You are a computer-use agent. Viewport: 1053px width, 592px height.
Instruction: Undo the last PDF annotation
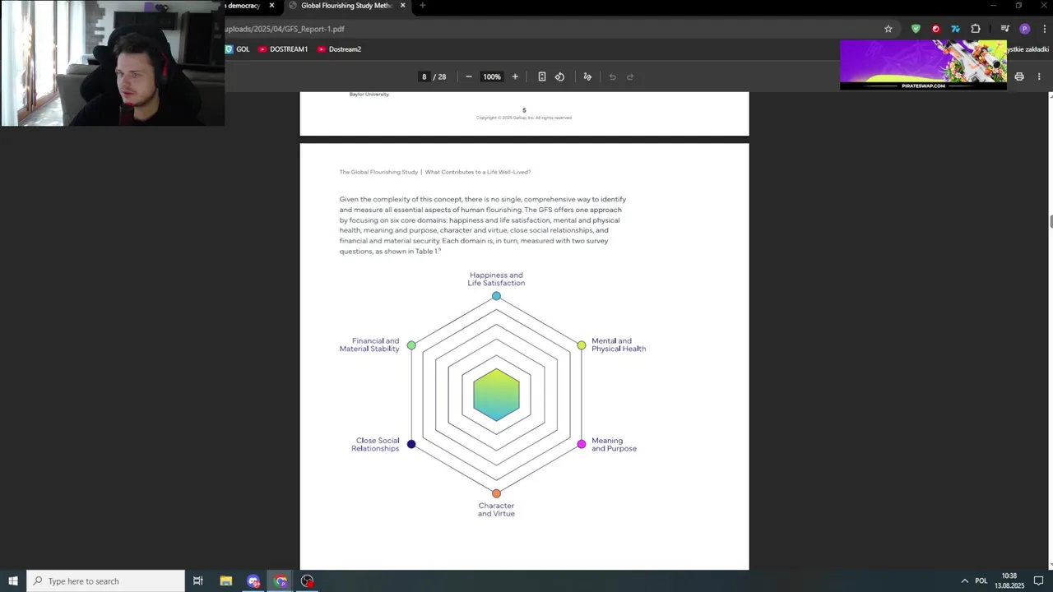[612, 76]
